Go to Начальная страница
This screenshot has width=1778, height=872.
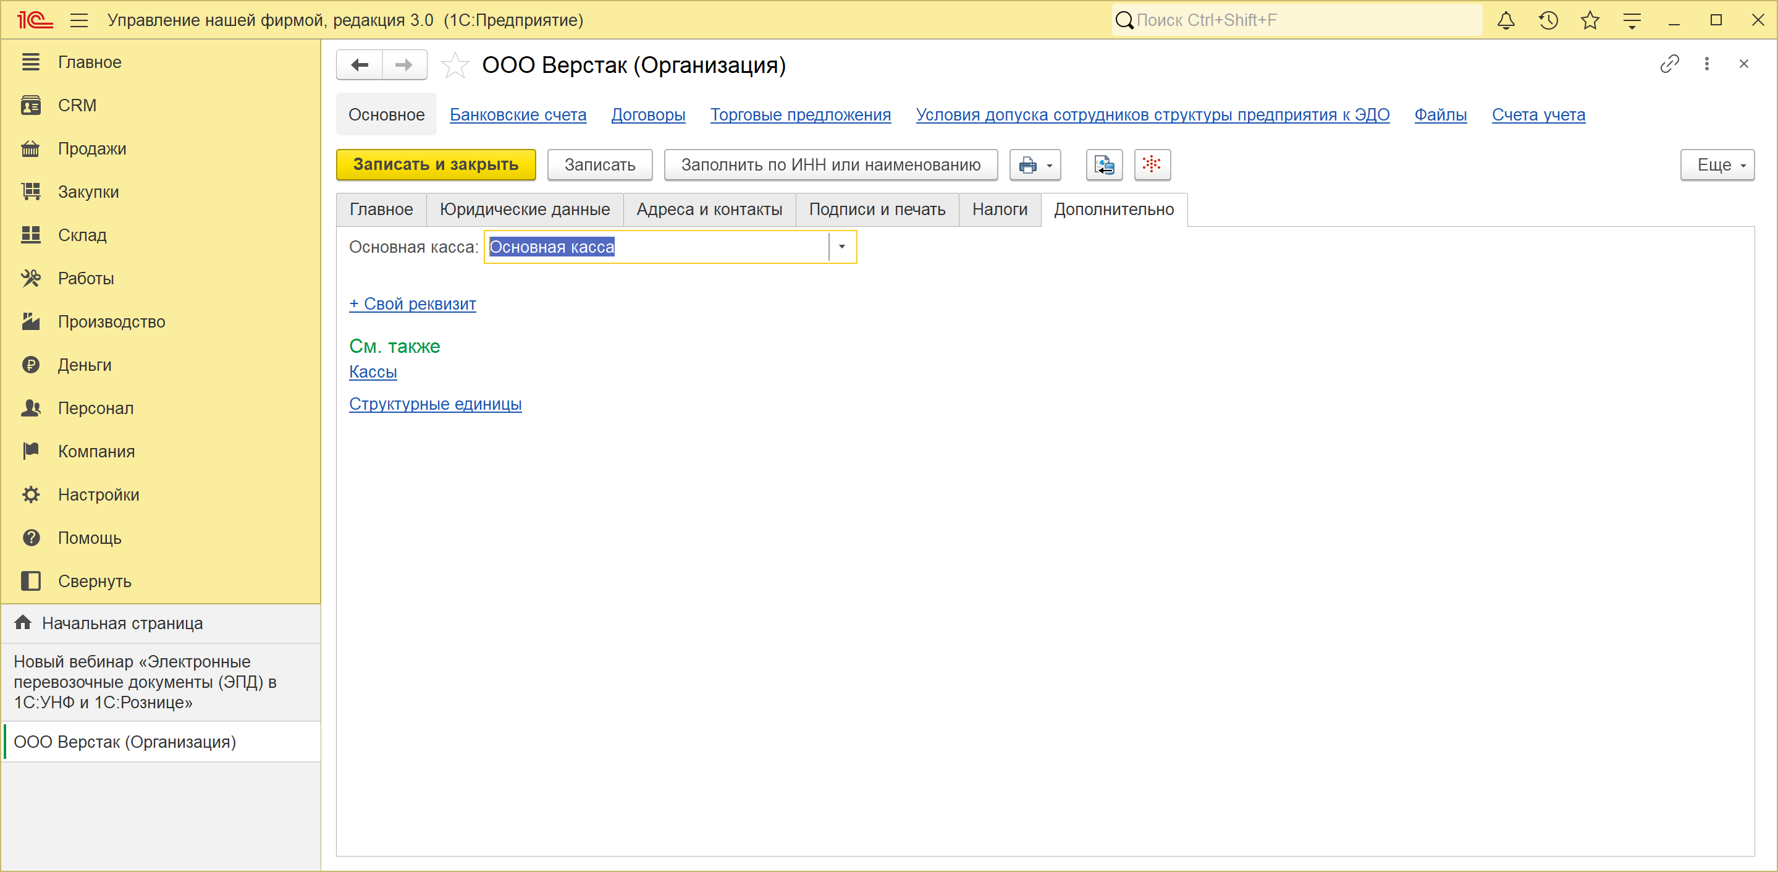pos(160,624)
